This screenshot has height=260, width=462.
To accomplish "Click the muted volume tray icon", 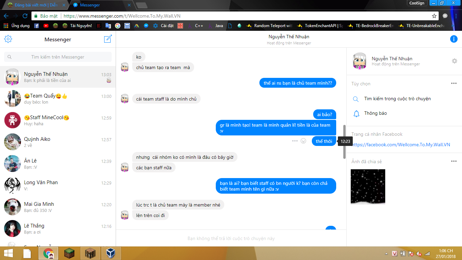I will tap(419, 253).
